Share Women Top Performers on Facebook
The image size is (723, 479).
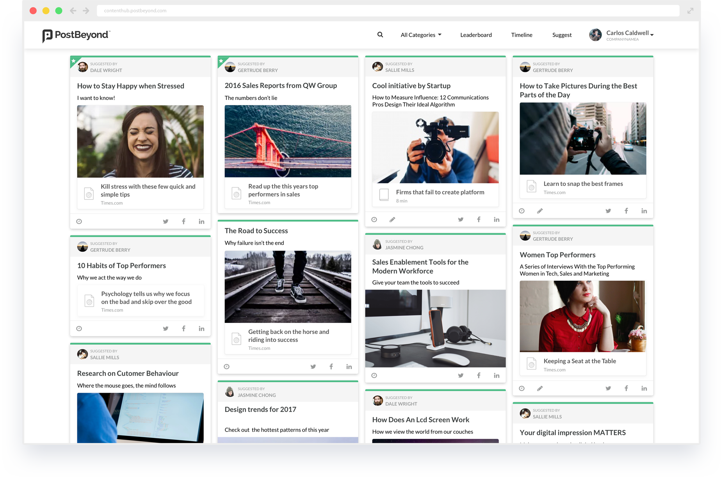626,388
